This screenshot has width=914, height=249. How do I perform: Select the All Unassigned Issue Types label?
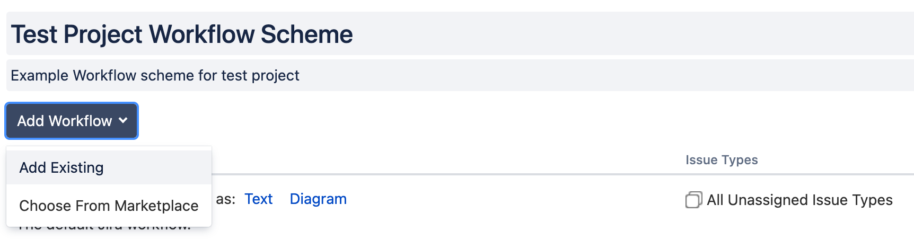(x=799, y=200)
